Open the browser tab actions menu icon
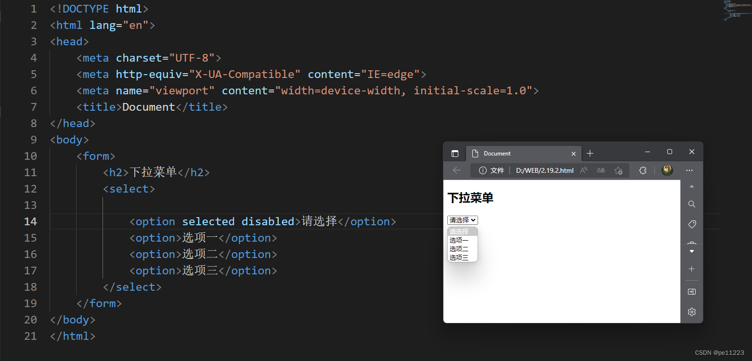Viewport: 752px width, 361px height. (455, 154)
